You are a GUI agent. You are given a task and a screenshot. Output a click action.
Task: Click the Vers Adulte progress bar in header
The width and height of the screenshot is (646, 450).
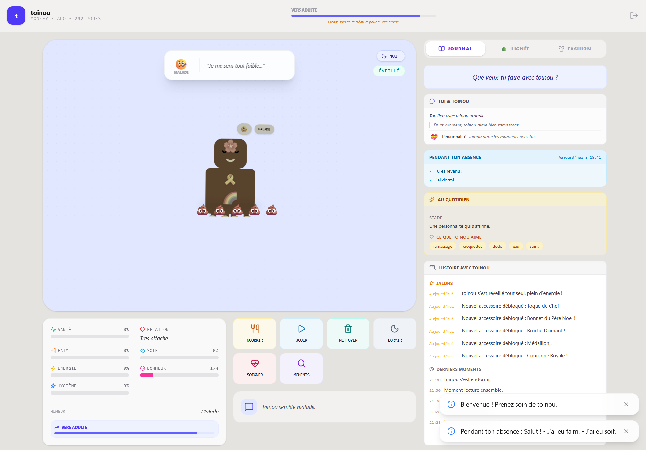point(363,16)
